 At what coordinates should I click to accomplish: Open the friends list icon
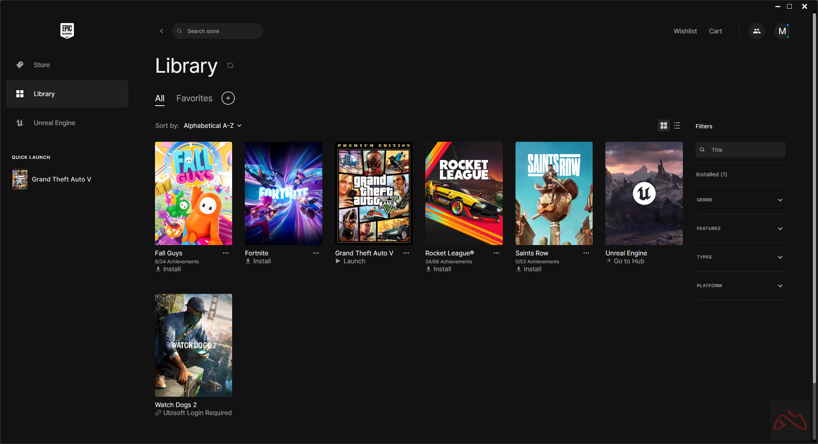pyautogui.click(x=756, y=31)
